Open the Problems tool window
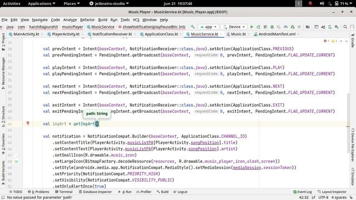Viewport: 356px width, 200px height. pyautogui.click(x=38, y=192)
